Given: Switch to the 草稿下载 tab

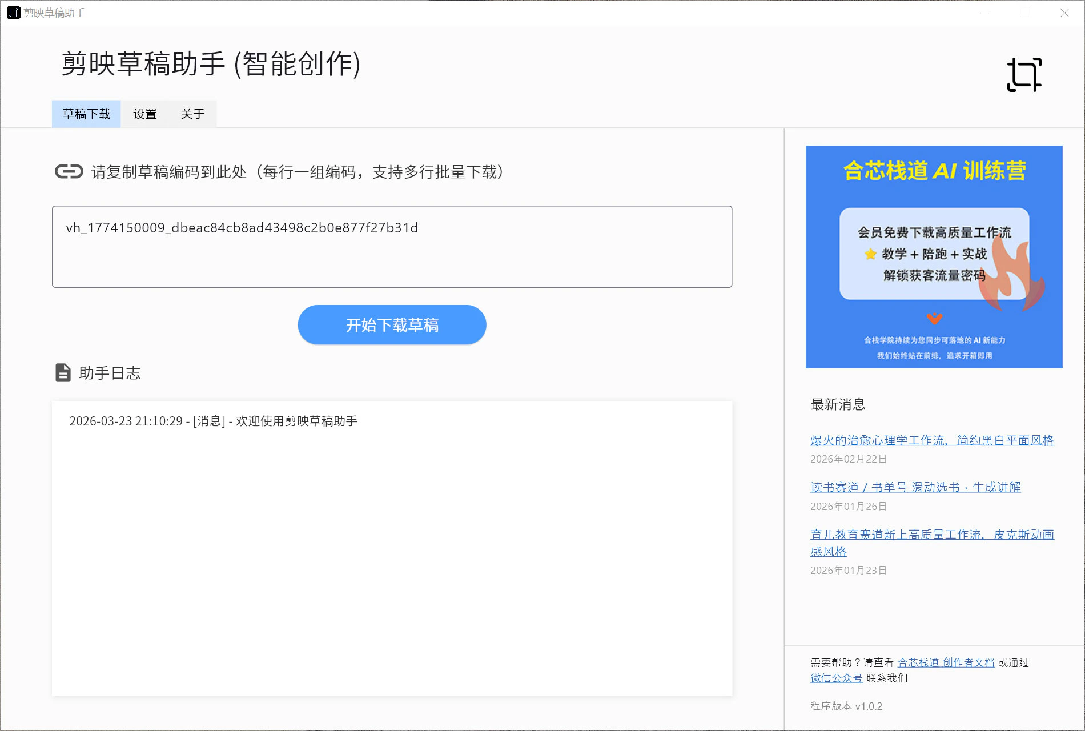Looking at the screenshot, I should tap(86, 114).
